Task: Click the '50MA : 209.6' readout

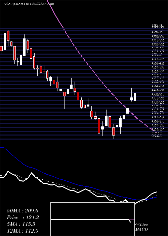Action: [x=23, y=211]
